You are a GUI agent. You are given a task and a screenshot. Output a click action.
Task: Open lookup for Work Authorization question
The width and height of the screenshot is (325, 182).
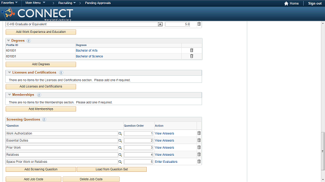(120, 133)
